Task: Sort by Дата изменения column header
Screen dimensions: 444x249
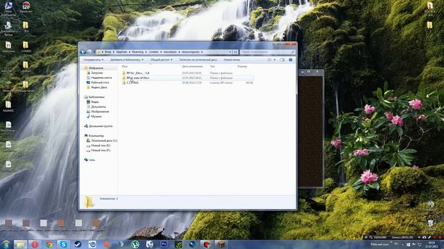Action: [192, 66]
